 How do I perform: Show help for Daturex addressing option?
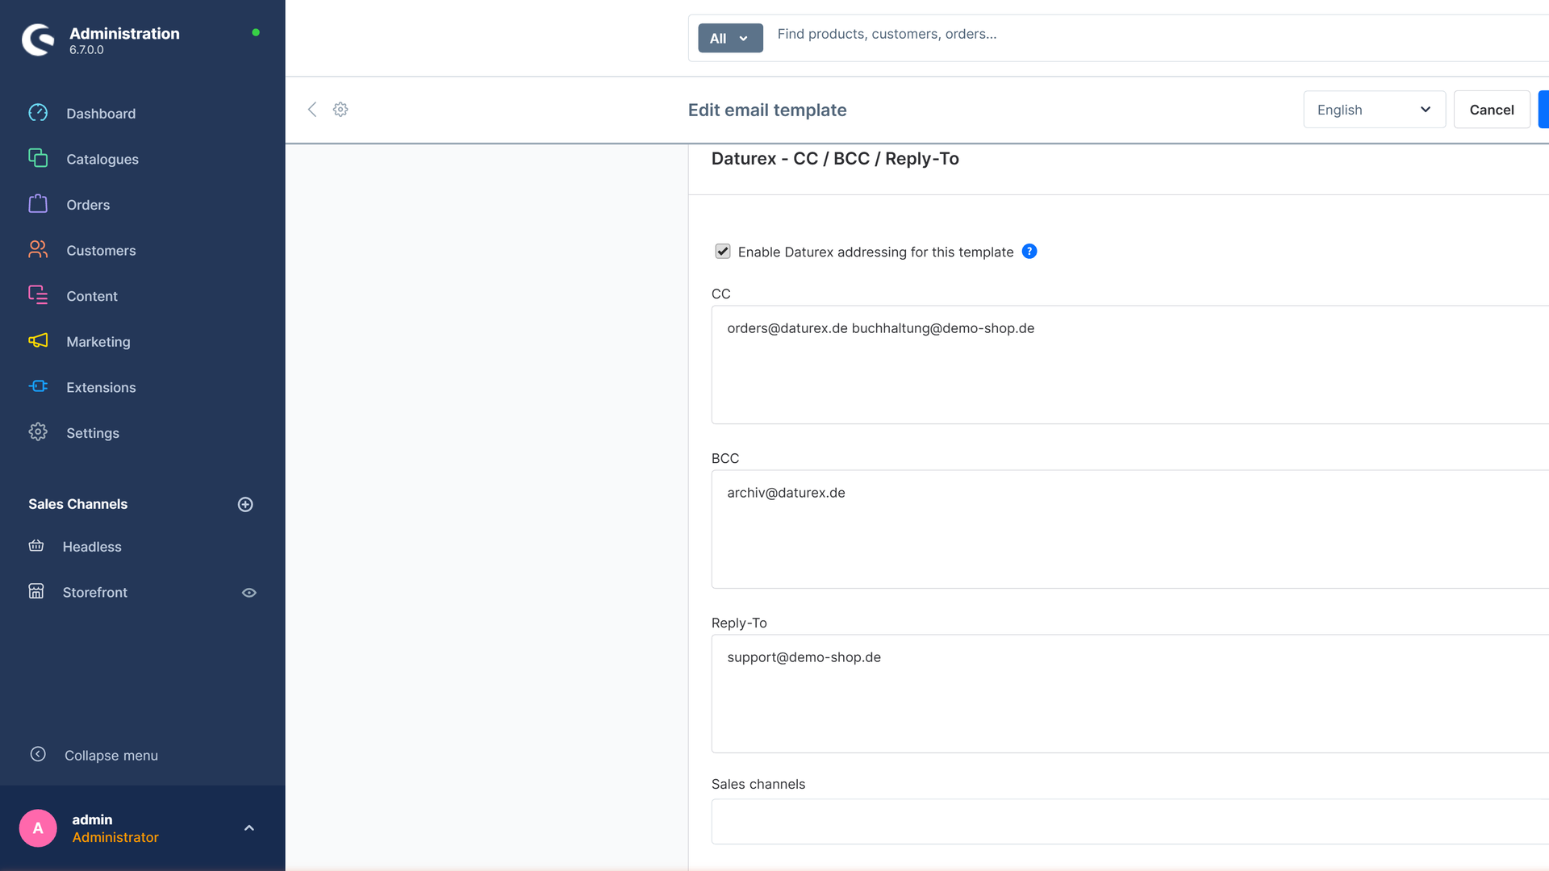(1029, 251)
